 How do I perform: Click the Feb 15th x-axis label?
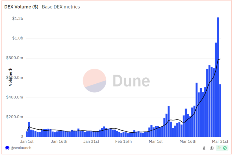pyautogui.click(x=123, y=141)
